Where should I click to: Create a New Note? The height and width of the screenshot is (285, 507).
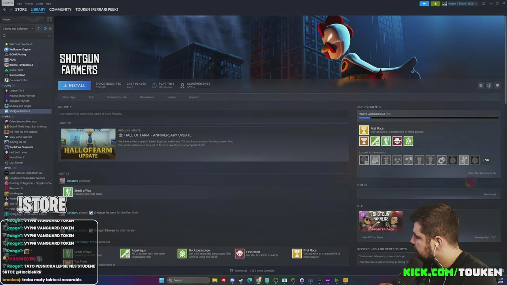pyautogui.click(x=490, y=194)
